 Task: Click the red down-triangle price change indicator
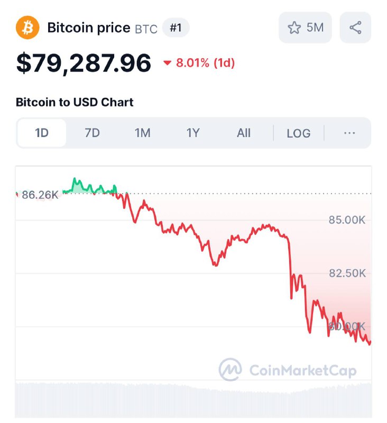coord(167,63)
